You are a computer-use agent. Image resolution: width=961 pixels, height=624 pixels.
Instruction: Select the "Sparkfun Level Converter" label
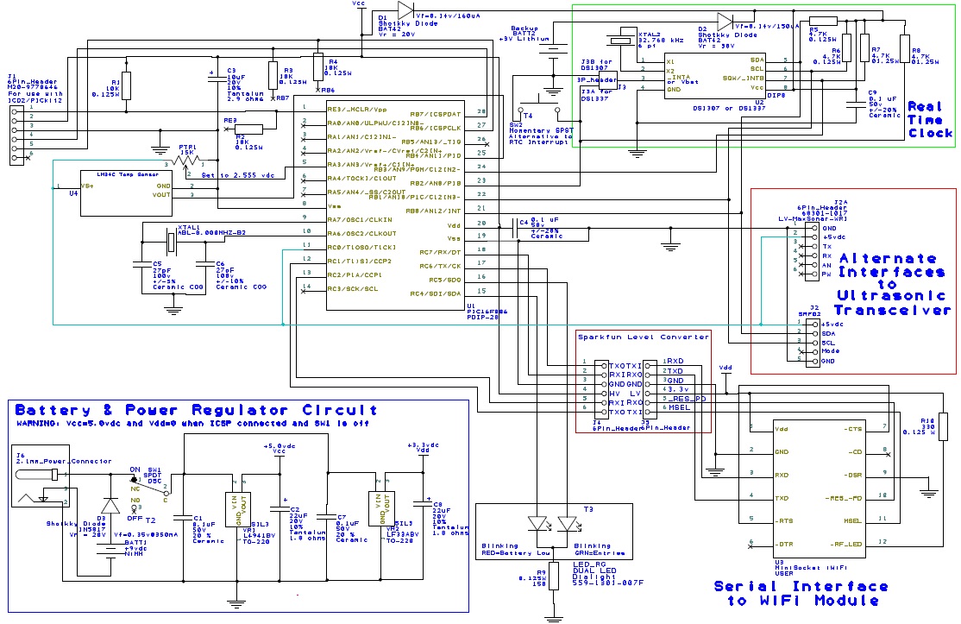(643, 337)
